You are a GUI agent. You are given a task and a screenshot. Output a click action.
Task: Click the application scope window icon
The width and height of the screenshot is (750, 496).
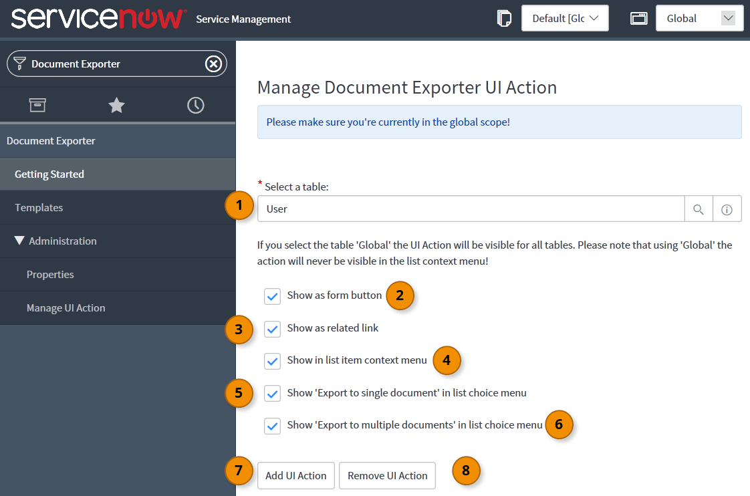pyautogui.click(x=638, y=19)
